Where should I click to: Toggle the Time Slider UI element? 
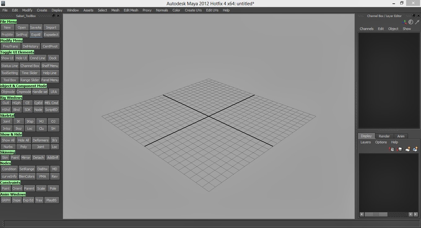[30, 73]
